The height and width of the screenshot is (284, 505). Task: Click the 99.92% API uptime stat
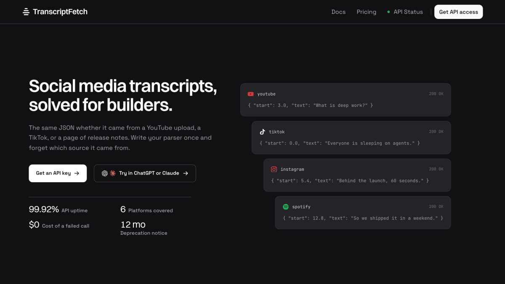tap(58, 210)
